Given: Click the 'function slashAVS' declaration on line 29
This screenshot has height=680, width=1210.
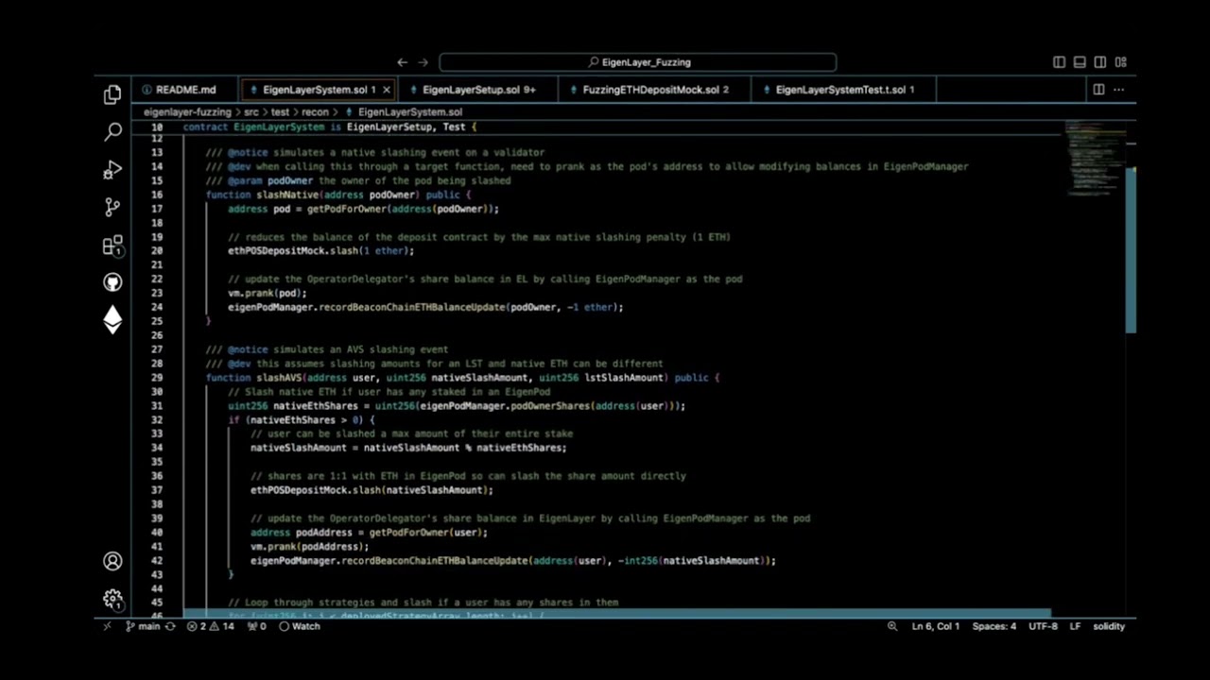Looking at the screenshot, I should pos(463,378).
